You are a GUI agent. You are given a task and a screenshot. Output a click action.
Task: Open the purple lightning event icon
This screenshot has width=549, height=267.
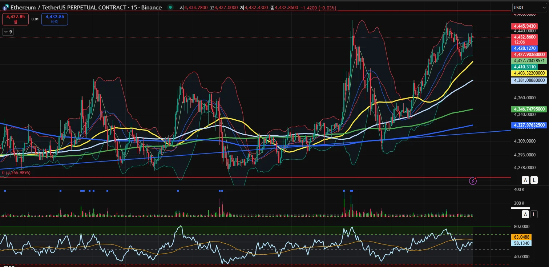point(473,180)
